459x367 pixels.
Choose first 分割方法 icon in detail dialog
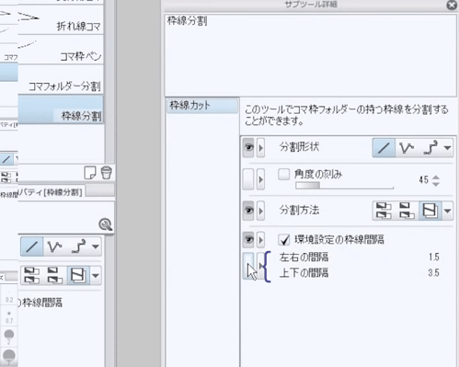pyautogui.click(x=384, y=211)
